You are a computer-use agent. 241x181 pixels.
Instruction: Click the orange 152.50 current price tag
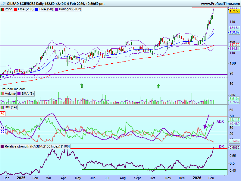pos(234,11)
